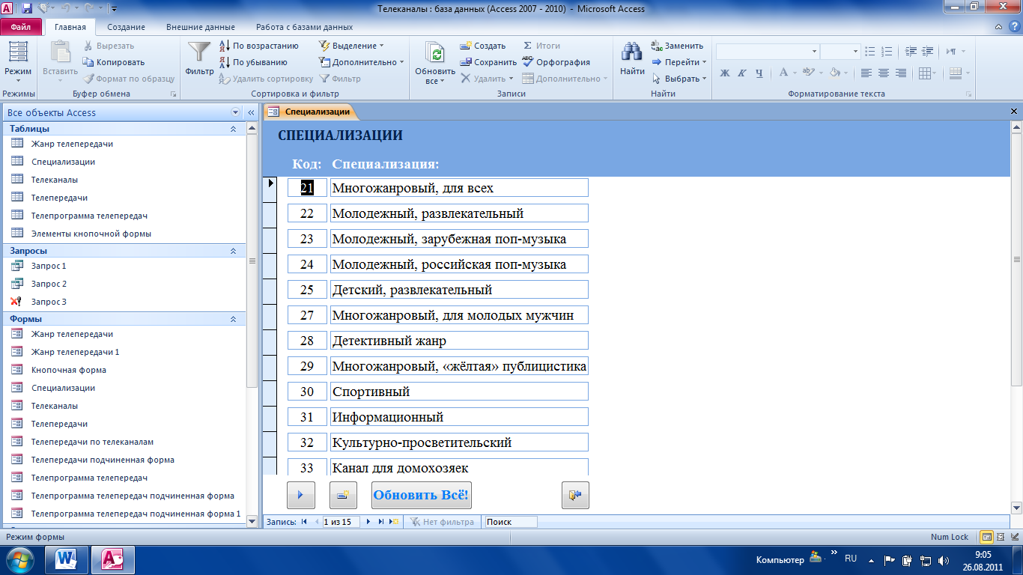
Task: Open Дополнительно filter options dropdown
Action: tap(361, 62)
